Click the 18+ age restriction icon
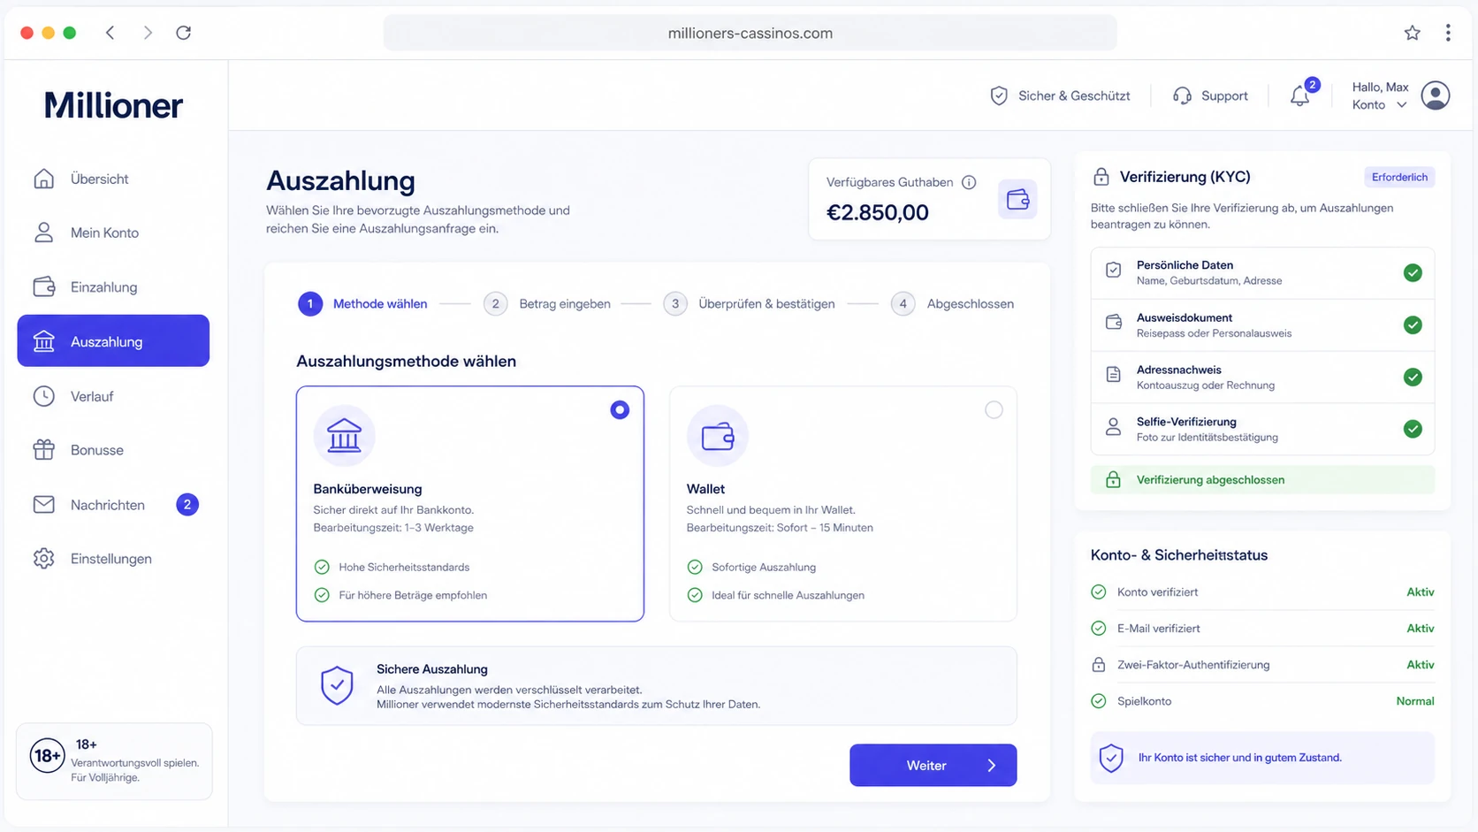The height and width of the screenshot is (832, 1478). (x=47, y=756)
